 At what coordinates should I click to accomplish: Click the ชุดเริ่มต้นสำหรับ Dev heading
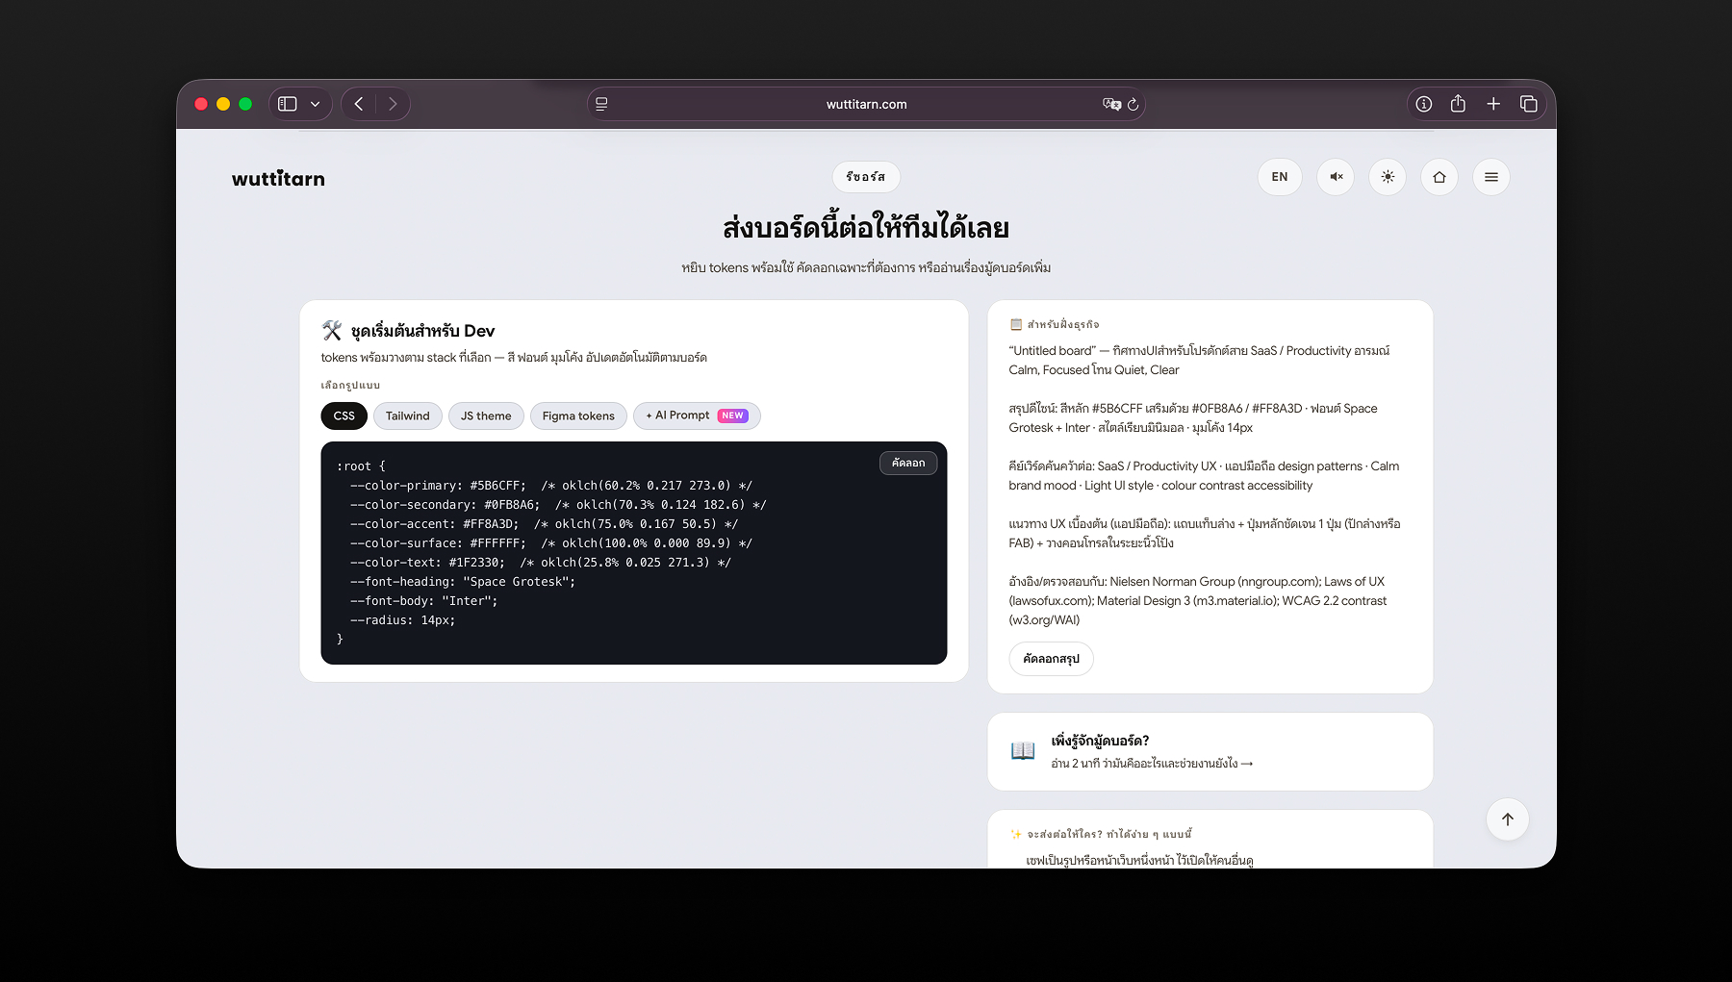click(422, 331)
